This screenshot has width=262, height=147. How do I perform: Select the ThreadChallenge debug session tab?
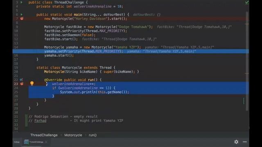pos(34,142)
